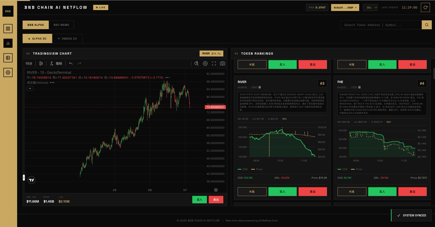435x227 pixels.
Task: Click the BNB logo in the sidebar
Action: pos(8,11)
